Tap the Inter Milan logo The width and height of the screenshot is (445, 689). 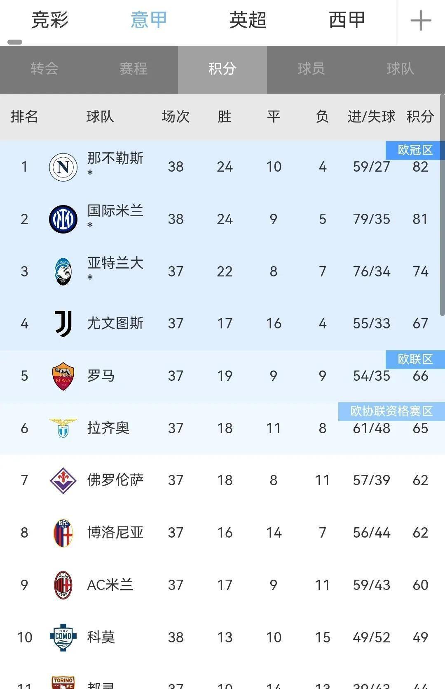pos(63,219)
